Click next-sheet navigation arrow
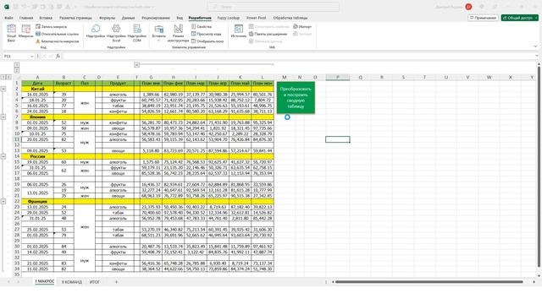This screenshot has width=542, height=304. (18, 282)
